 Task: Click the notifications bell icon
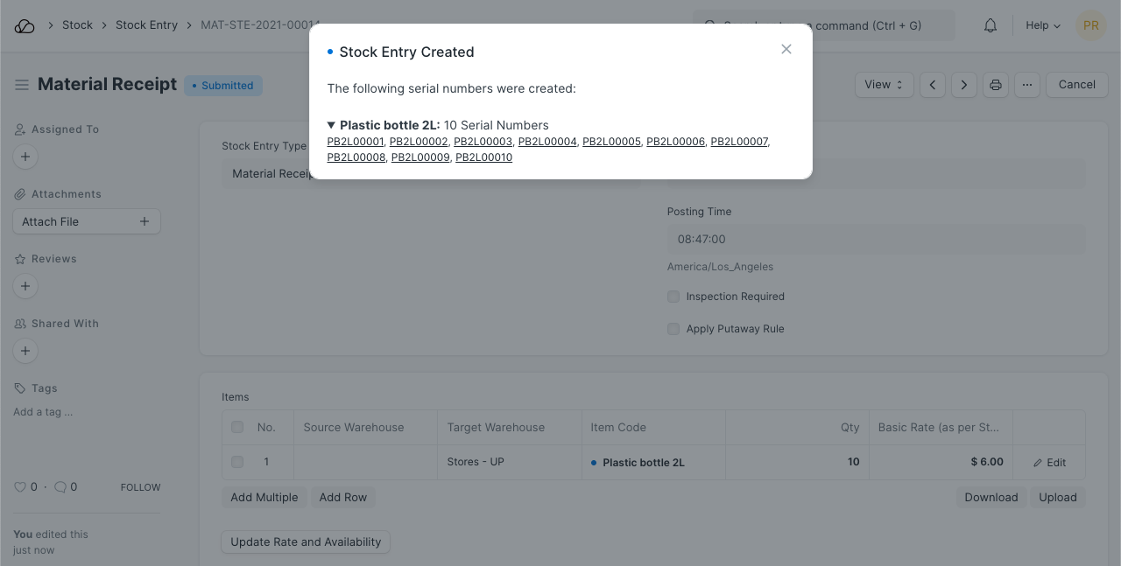pos(991,25)
